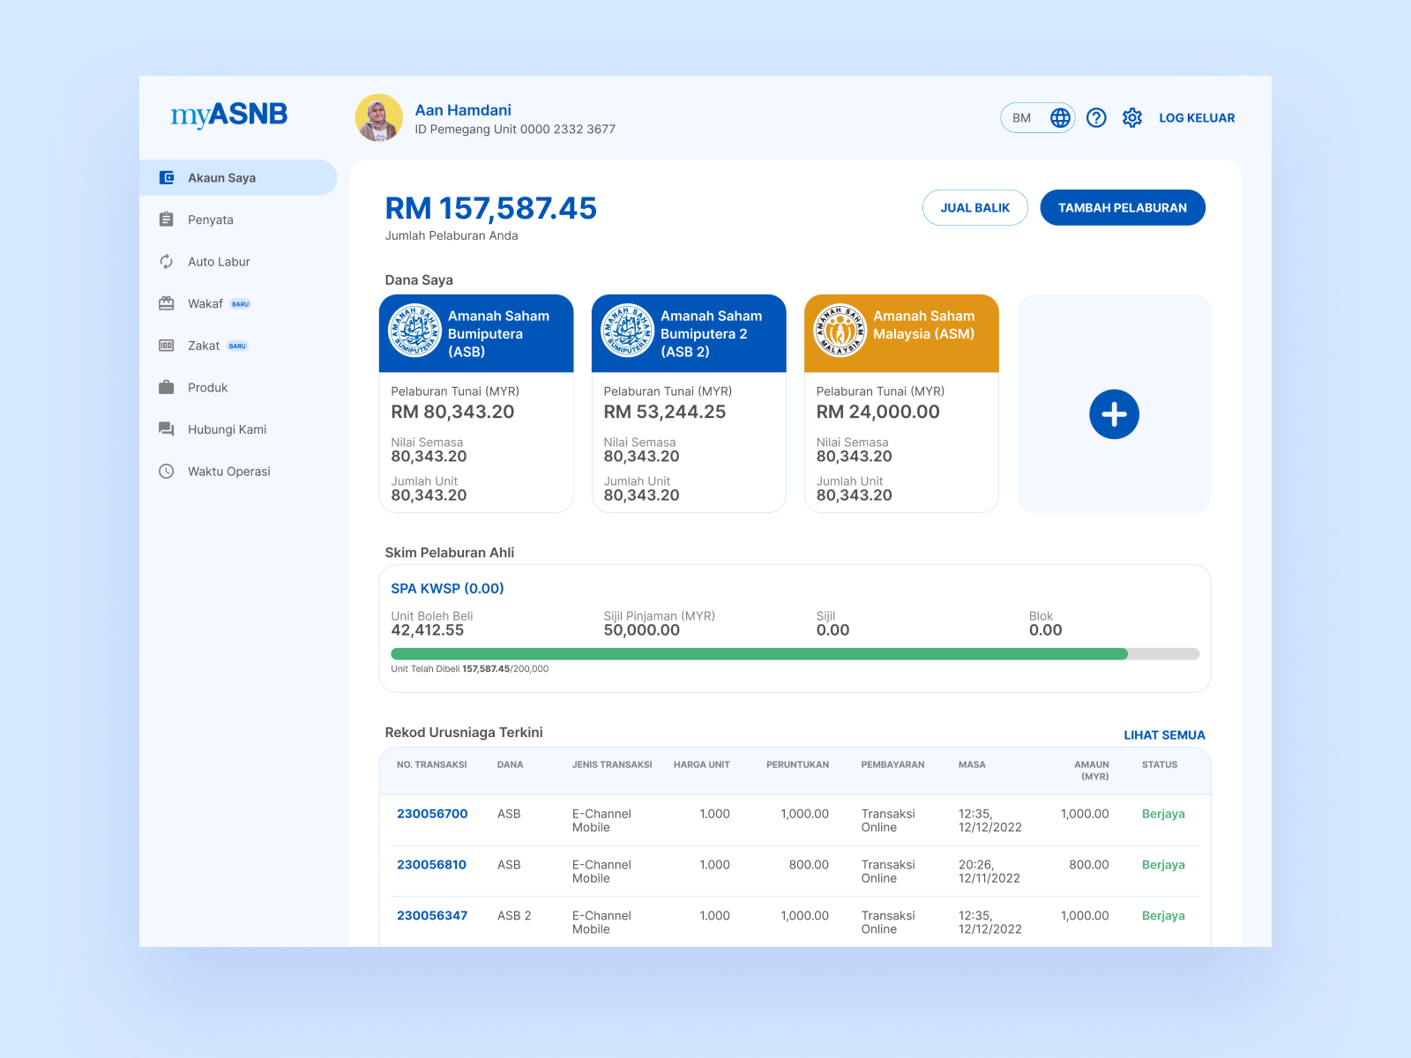Open the help question mark icon
Image resolution: width=1411 pixels, height=1058 pixels.
[x=1096, y=118]
